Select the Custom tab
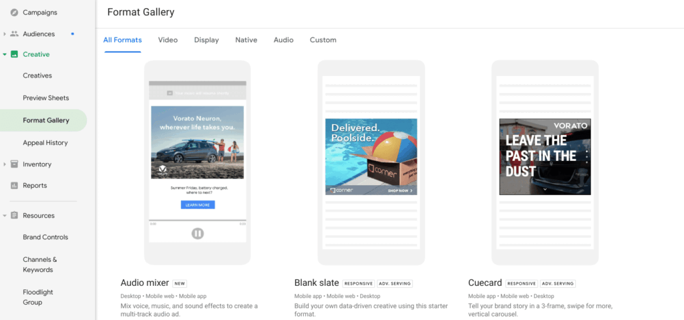This screenshot has height=320, width=684. (x=323, y=40)
